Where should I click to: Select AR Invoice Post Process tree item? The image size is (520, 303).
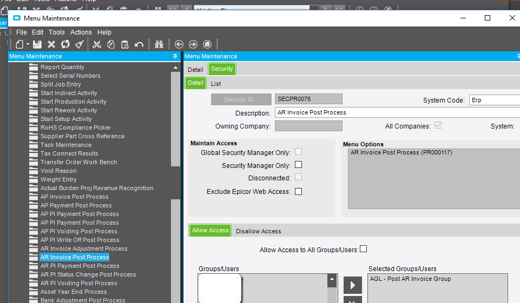[x=75, y=257]
